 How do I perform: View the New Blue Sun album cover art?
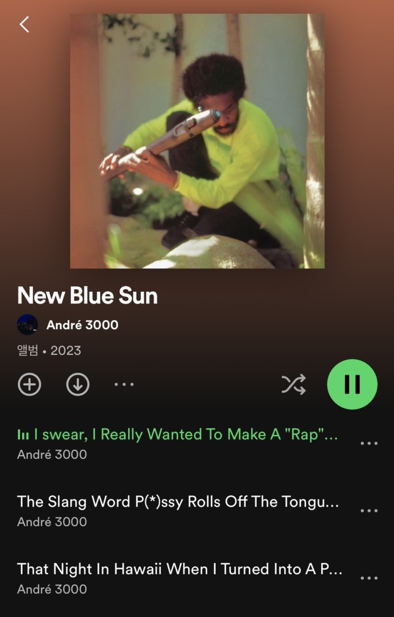tap(197, 141)
